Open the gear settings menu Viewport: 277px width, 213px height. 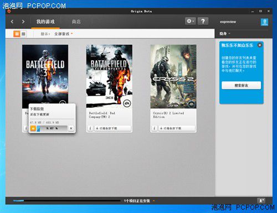pyautogui.click(x=190, y=21)
